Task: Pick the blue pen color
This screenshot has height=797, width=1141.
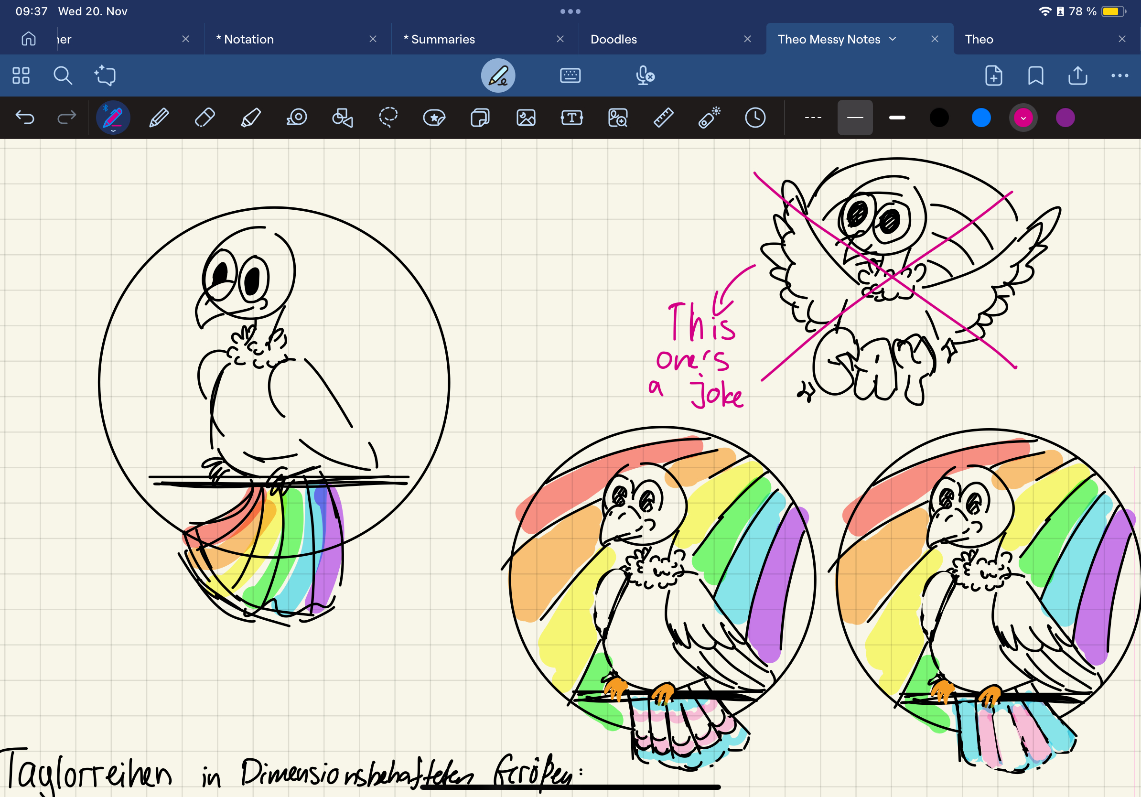Action: coord(981,118)
